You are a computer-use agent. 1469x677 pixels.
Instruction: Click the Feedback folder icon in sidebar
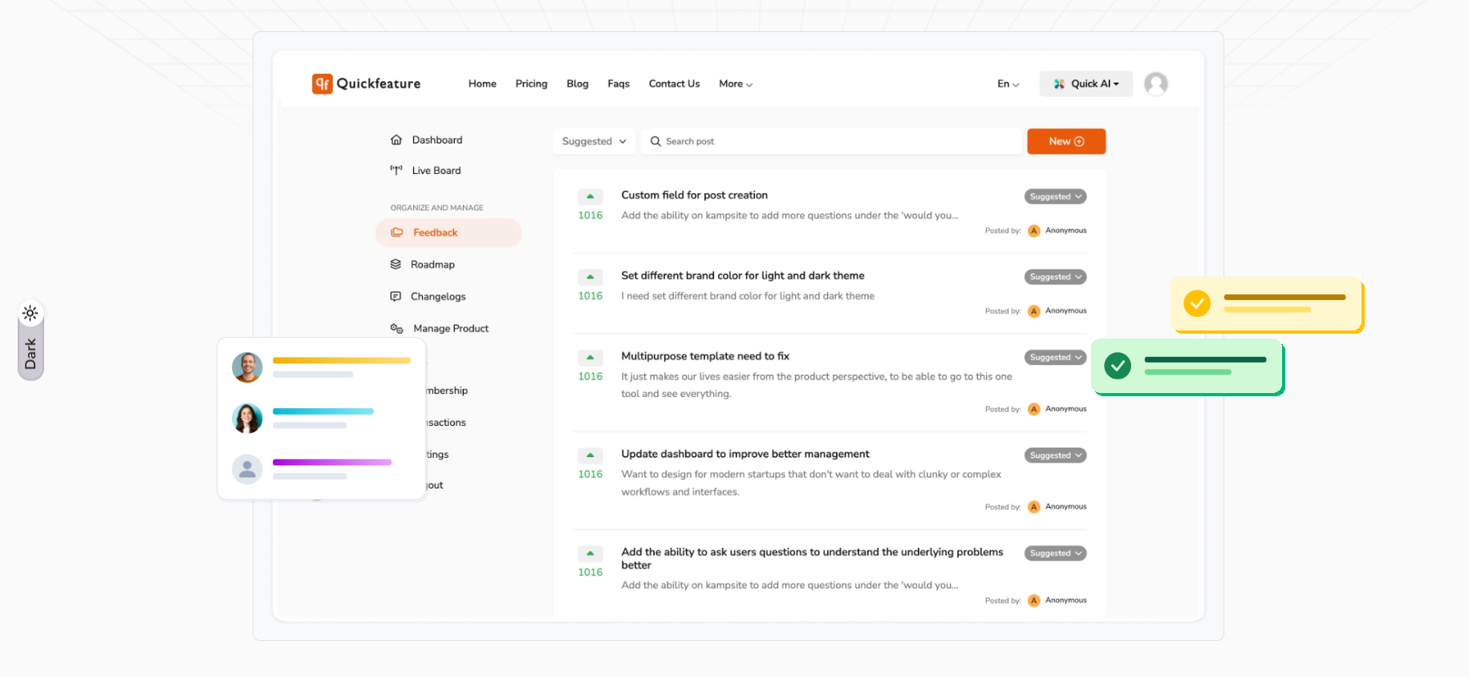[x=397, y=233]
